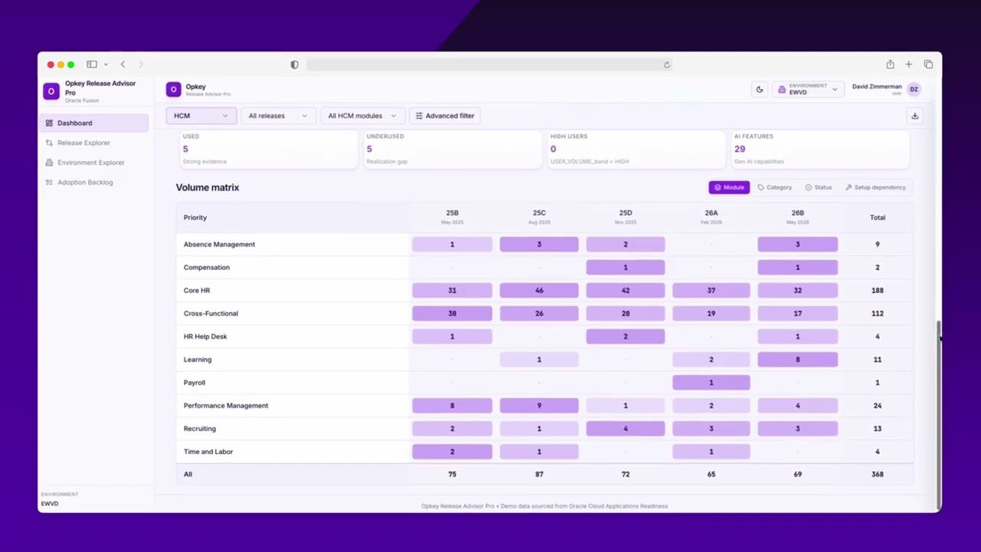
Task: Click the download icon button
Action: point(914,116)
